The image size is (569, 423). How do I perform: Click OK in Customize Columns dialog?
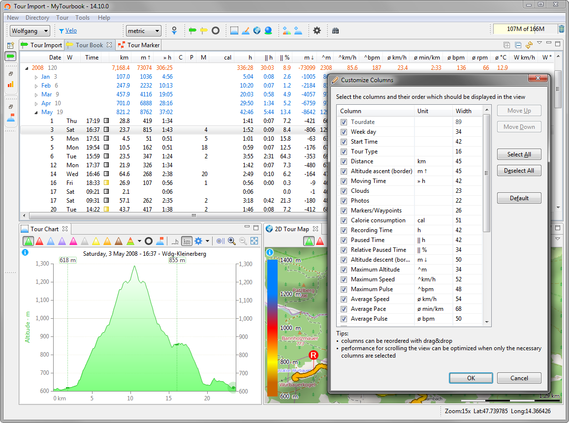[471, 378]
